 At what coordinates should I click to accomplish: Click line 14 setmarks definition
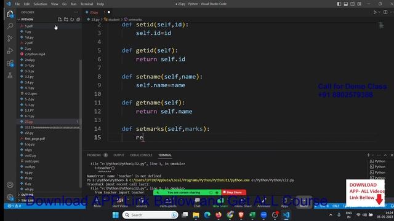pyautogui.click(x=166, y=129)
